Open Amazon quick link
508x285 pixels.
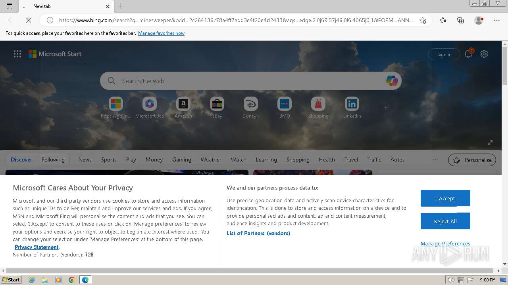coord(183,108)
